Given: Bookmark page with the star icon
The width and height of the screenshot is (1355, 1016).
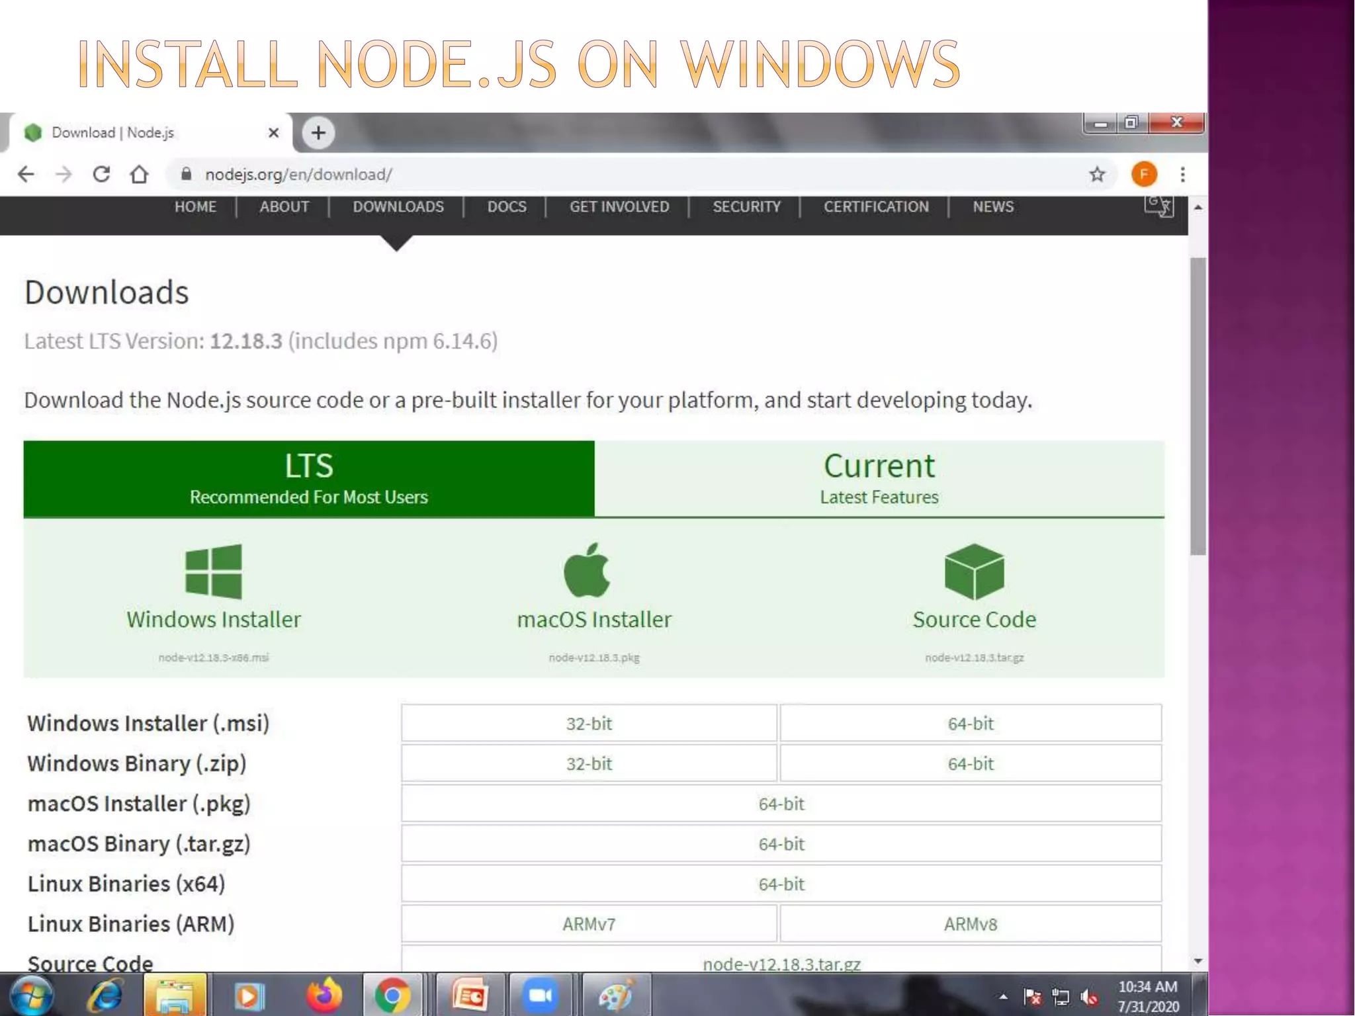Looking at the screenshot, I should click(x=1097, y=175).
